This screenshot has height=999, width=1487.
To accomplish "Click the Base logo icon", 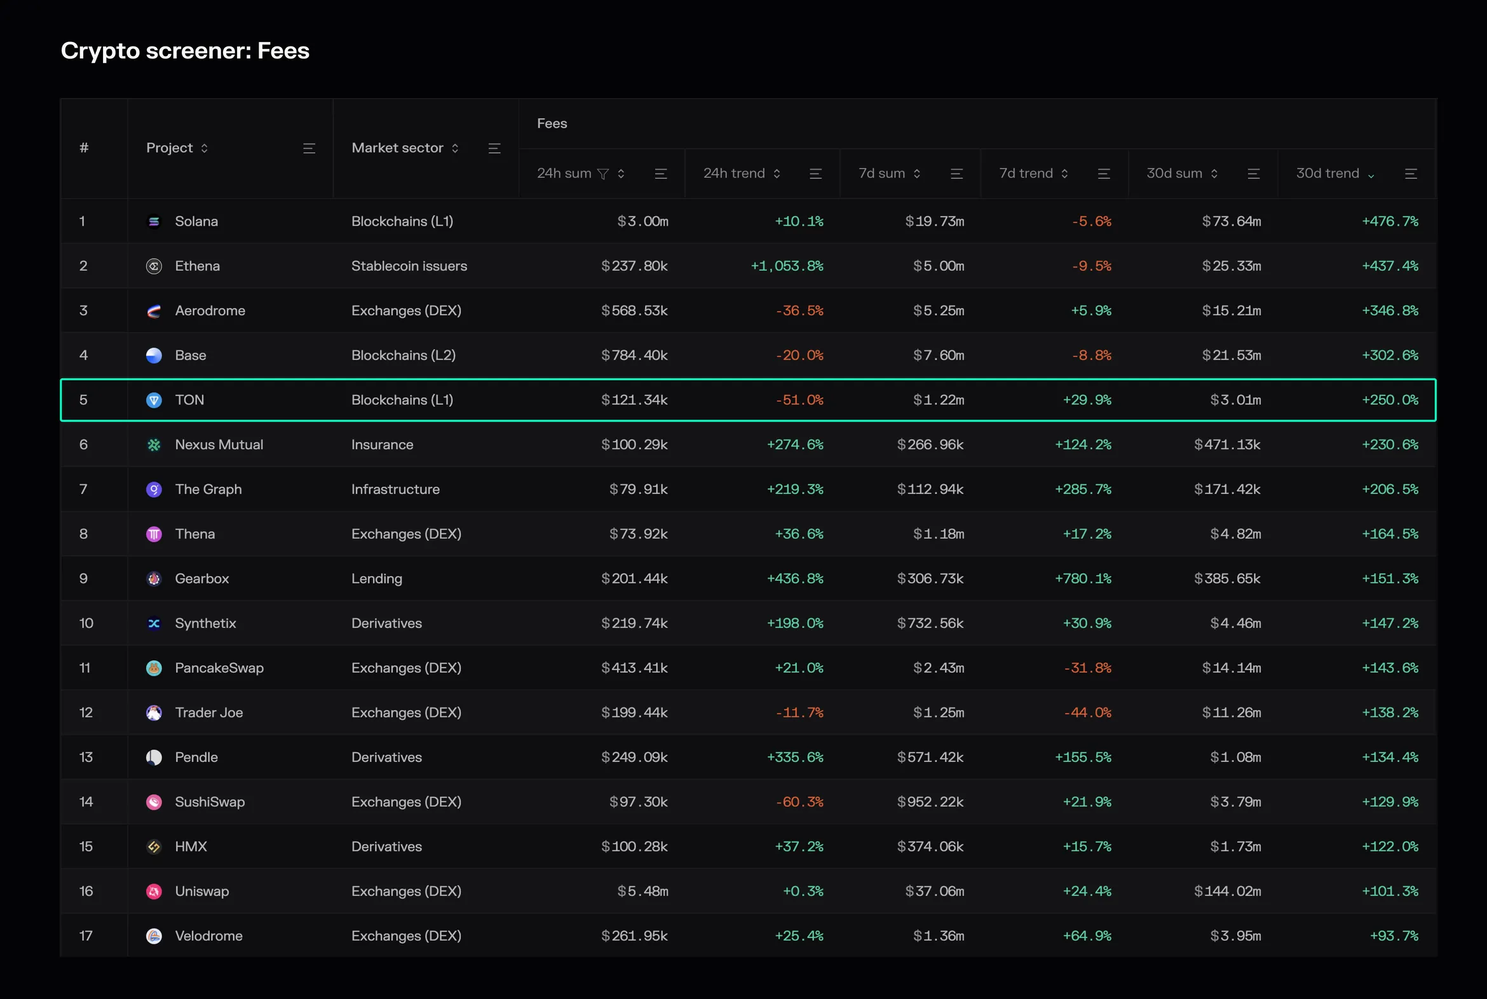I will tap(154, 355).
